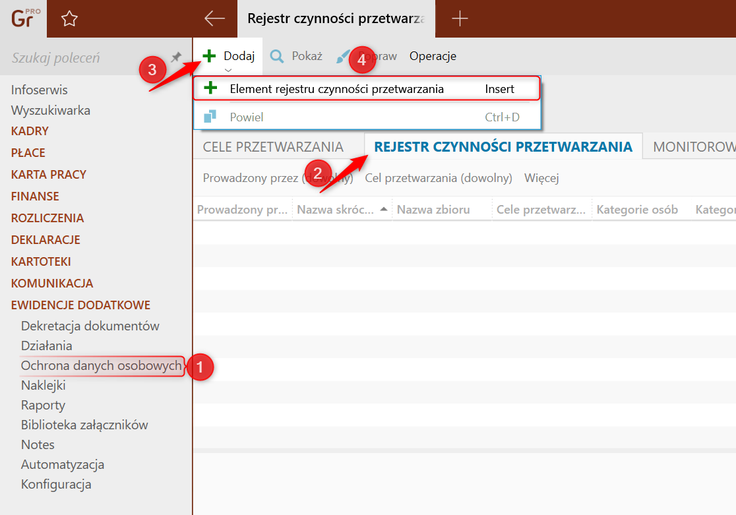Click the Pokaż toolbar button
Viewport: 736px width, 515px height.
pos(296,56)
